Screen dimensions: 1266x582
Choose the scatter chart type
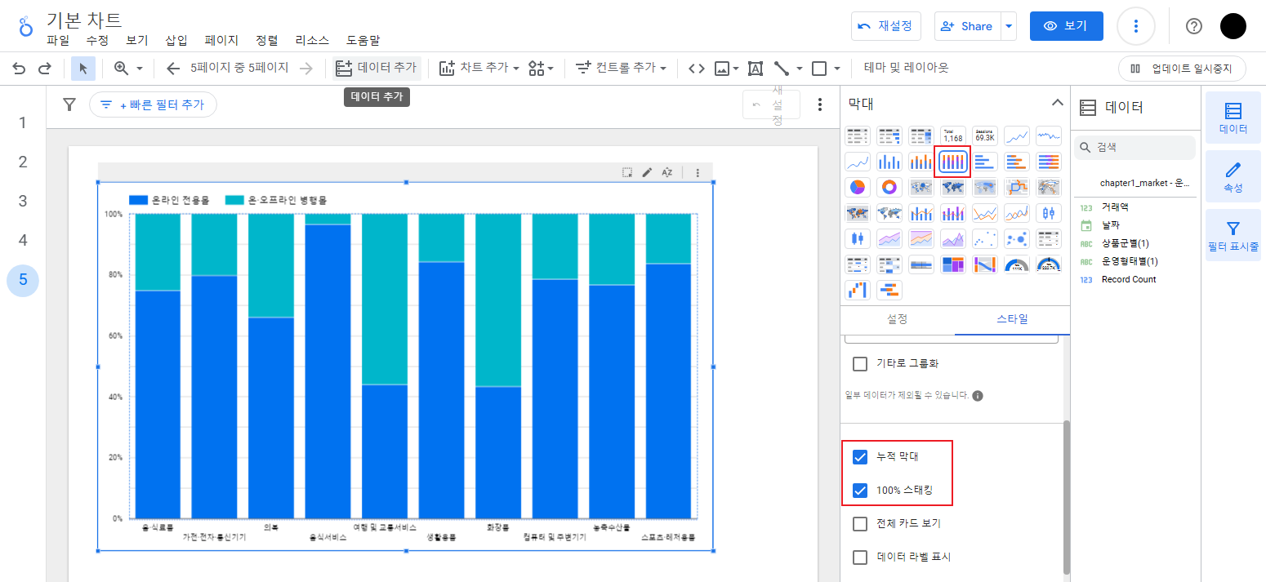985,238
